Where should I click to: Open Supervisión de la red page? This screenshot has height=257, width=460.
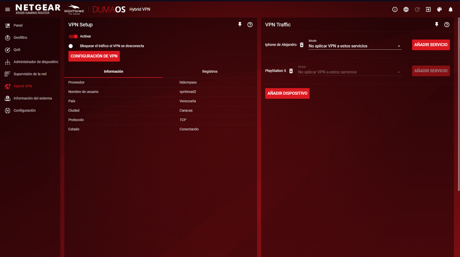point(30,74)
